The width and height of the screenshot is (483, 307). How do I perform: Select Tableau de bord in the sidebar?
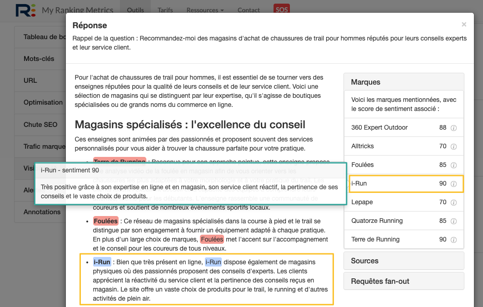pos(44,36)
